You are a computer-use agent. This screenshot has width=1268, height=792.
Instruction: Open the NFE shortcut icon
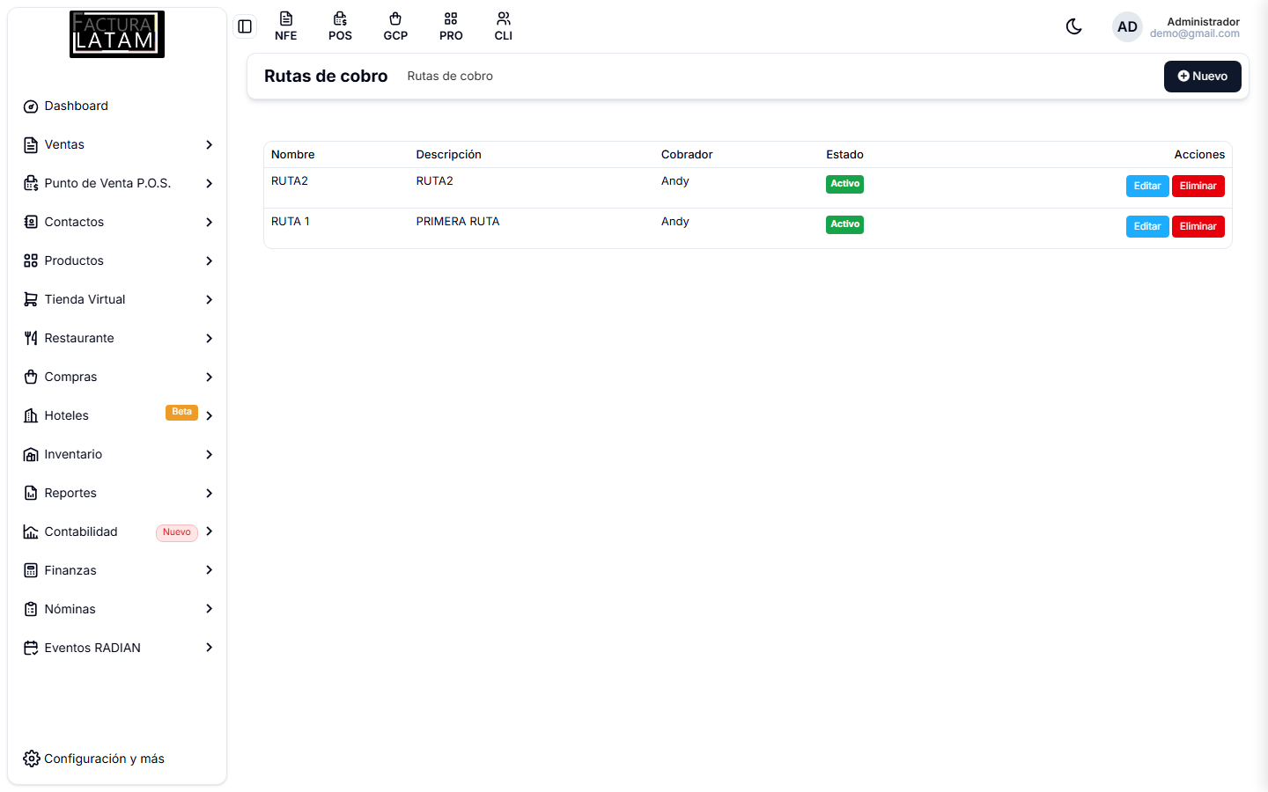click(x=286, y=26)
